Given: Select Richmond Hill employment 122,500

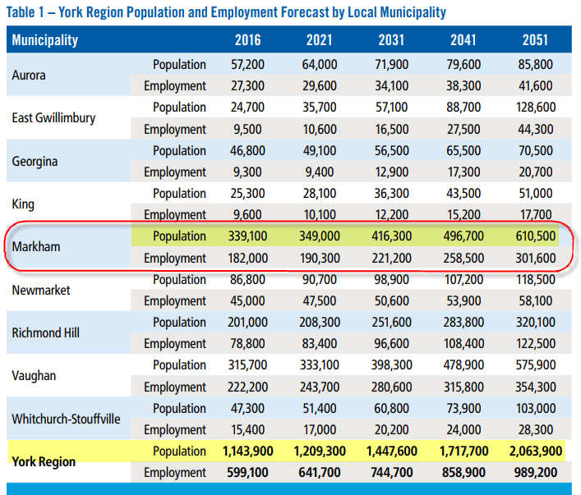Looking at the screenshot, I should coord(536,344).
